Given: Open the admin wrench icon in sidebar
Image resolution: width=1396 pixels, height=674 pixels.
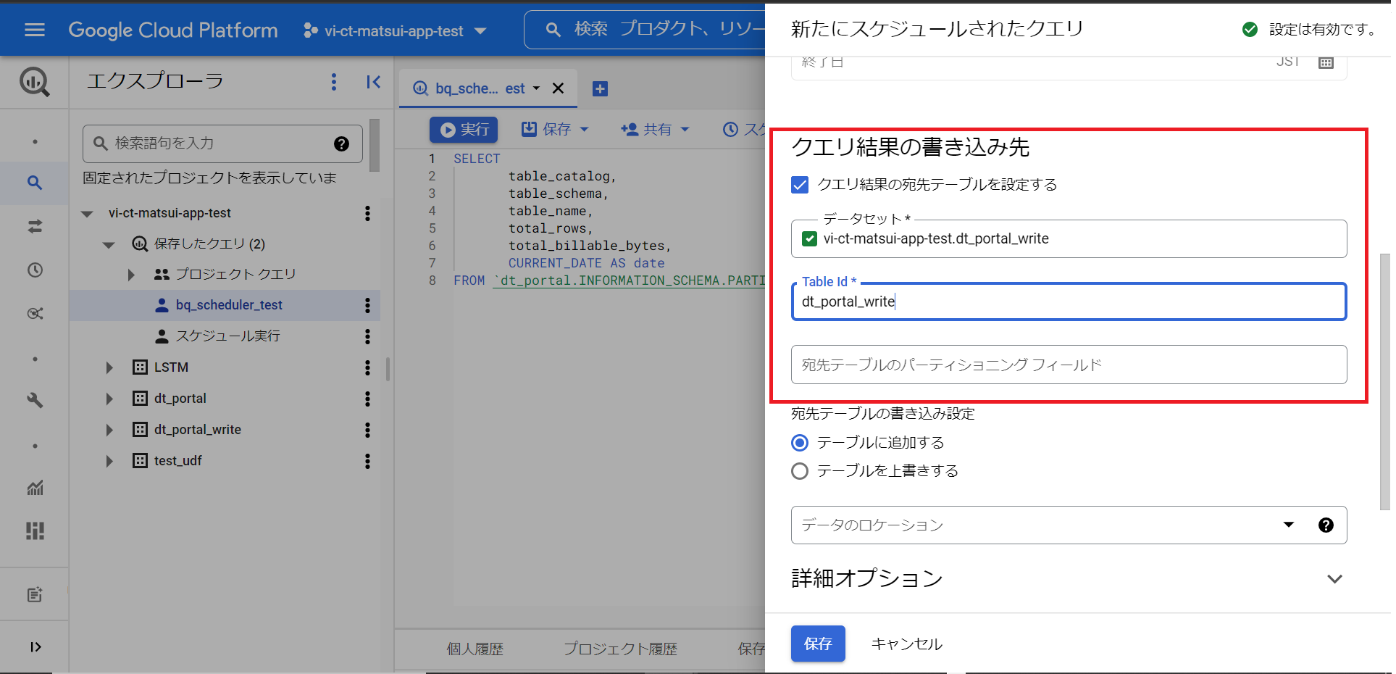Looking at the screenshot, I should [x=34, y=400].
